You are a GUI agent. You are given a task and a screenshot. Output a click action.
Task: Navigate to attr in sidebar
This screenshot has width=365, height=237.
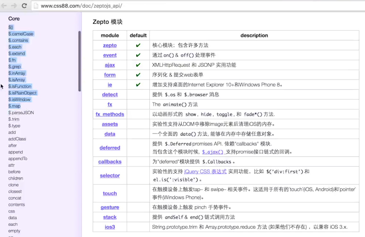coord(12,165)
